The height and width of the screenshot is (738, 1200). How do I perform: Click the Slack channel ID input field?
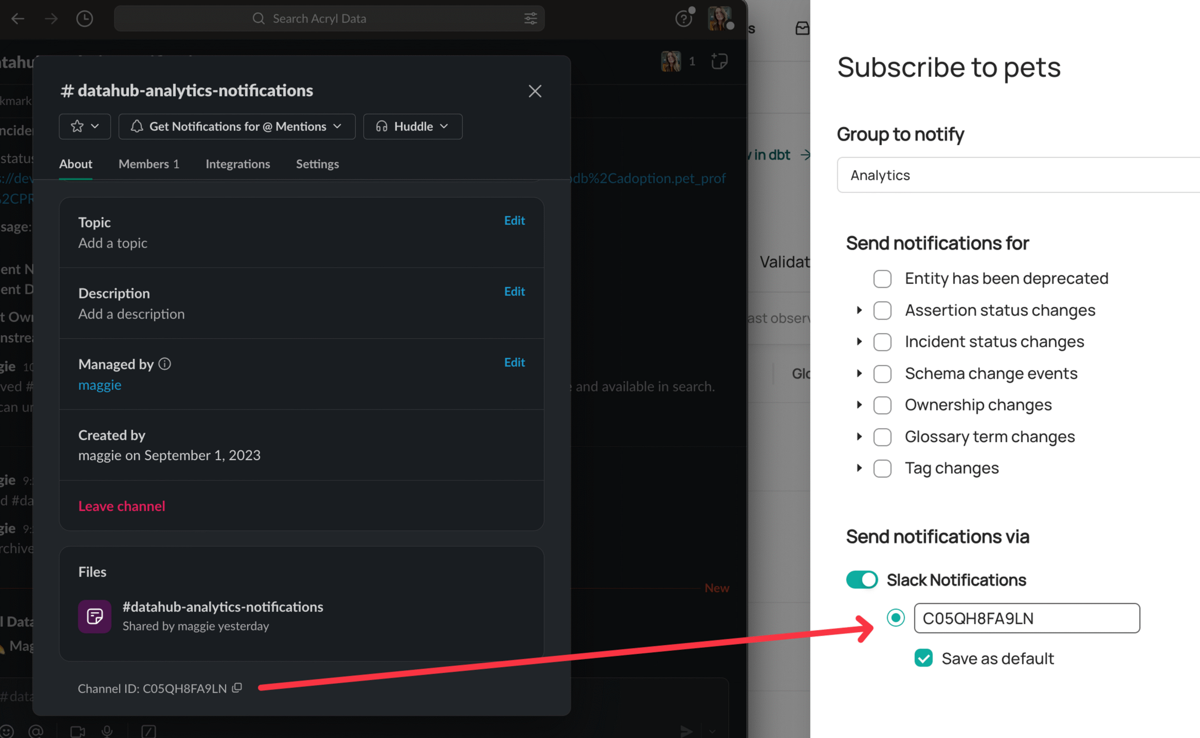click(1027, 619)
